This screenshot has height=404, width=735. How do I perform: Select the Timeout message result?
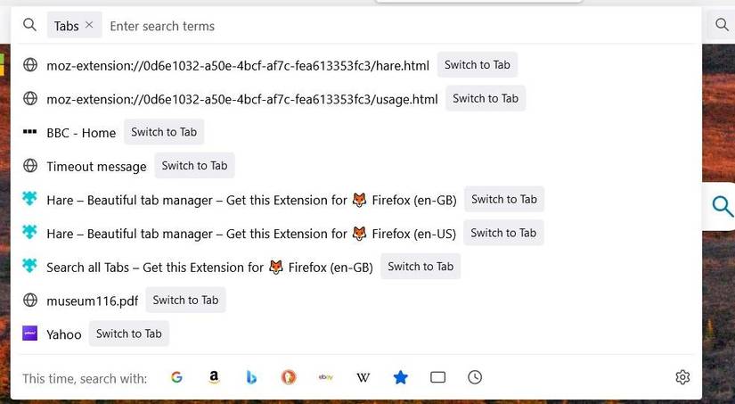tap(96, 166)
